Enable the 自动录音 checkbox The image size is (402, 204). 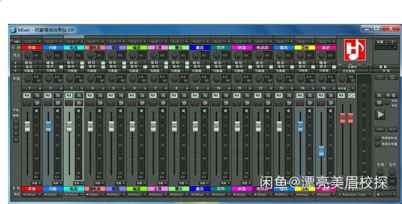(x=387, y=103)
